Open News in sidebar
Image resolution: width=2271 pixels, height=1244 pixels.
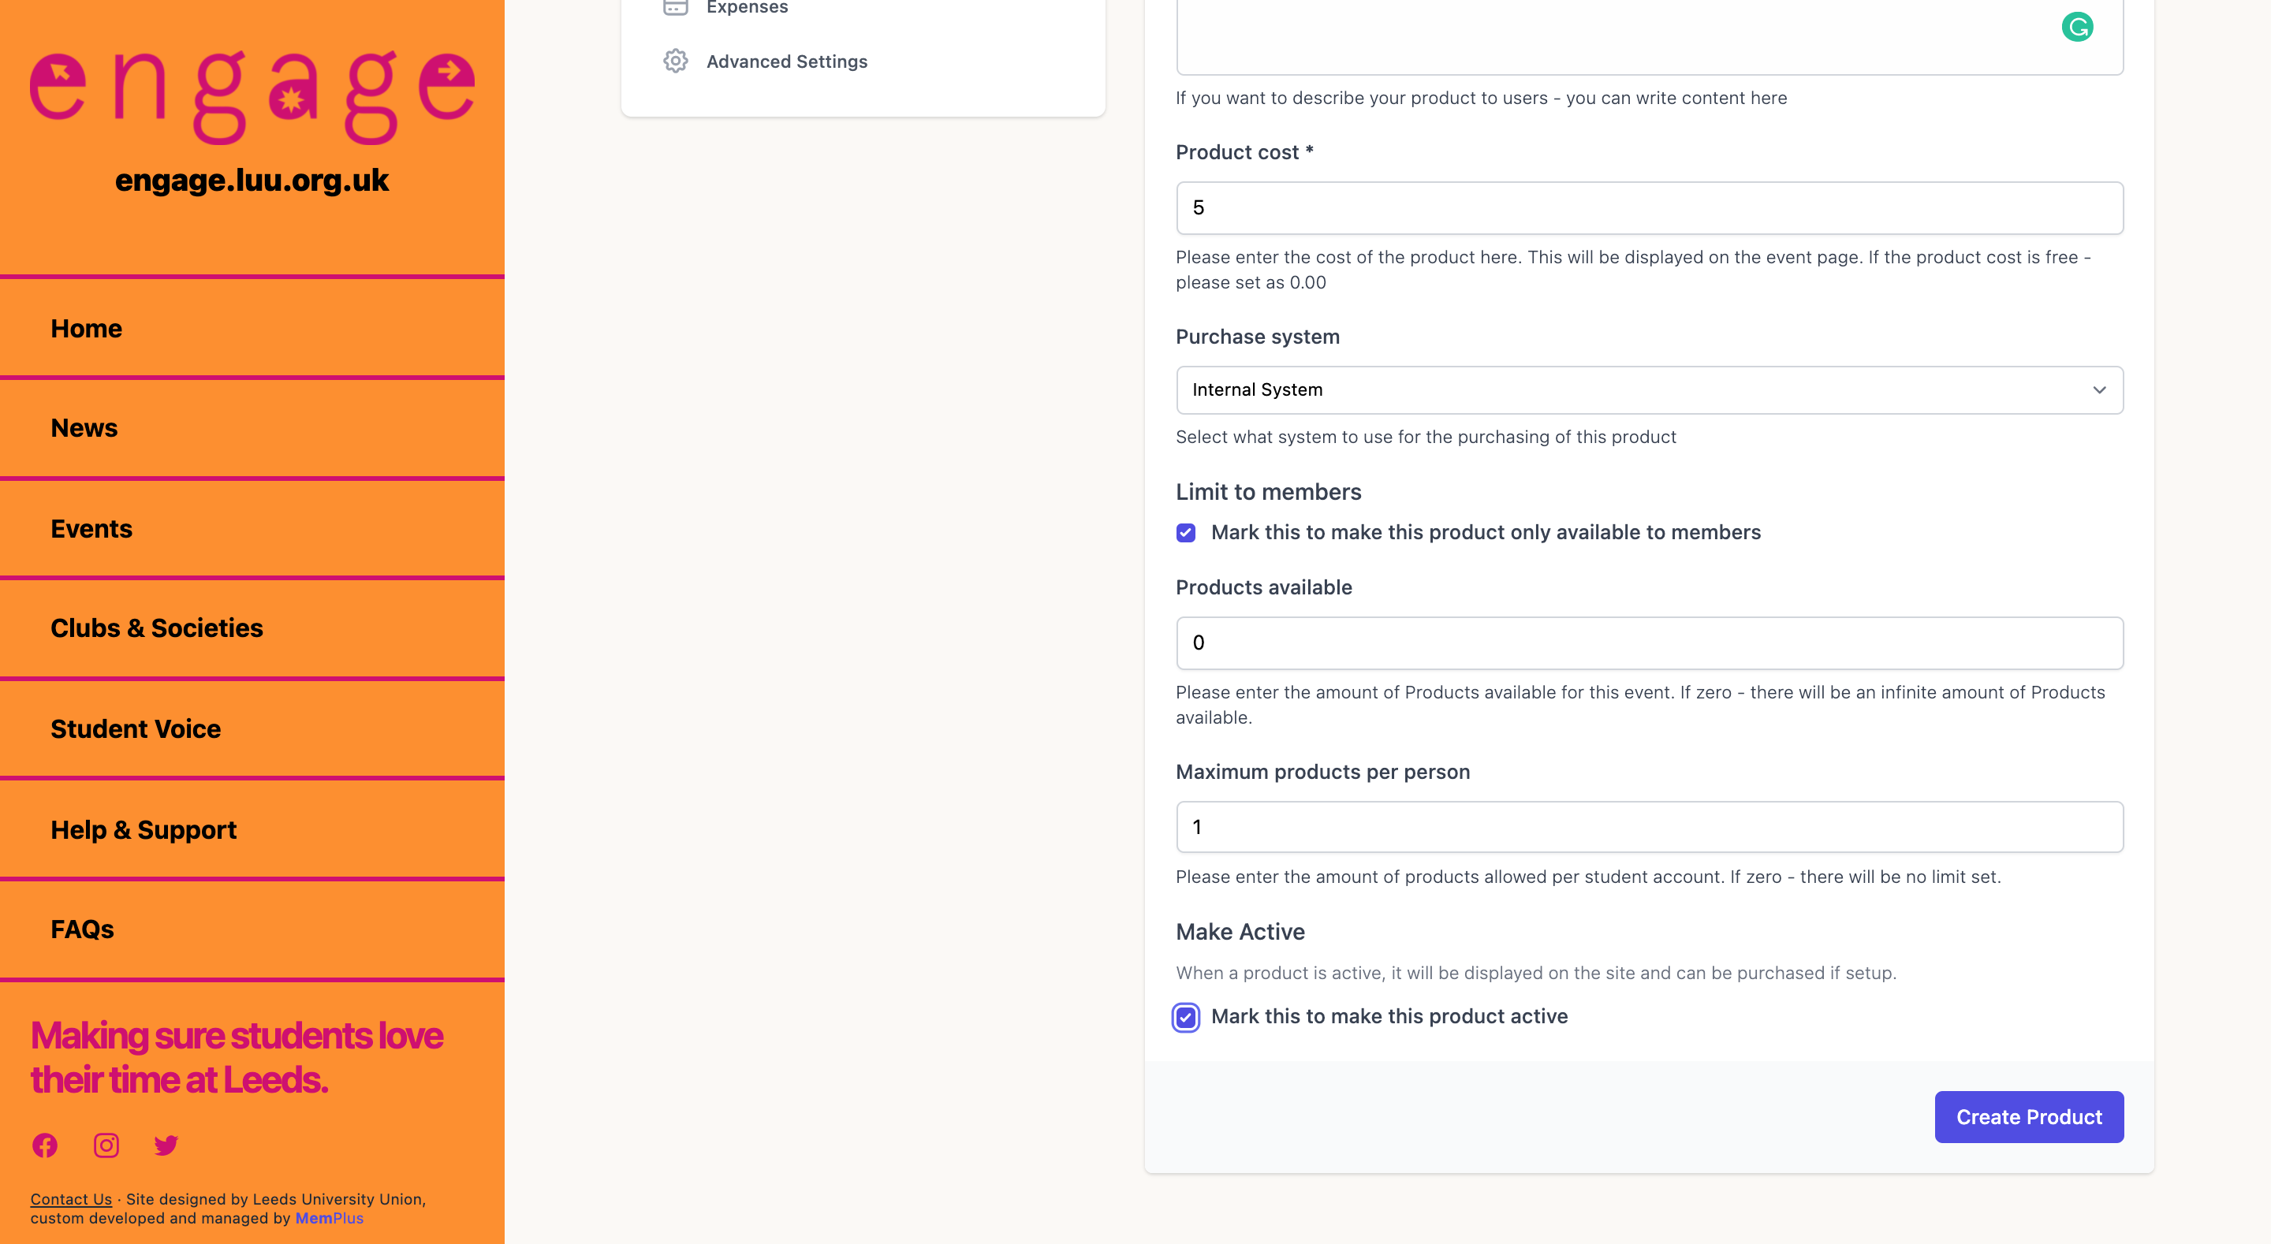(252, 429)
